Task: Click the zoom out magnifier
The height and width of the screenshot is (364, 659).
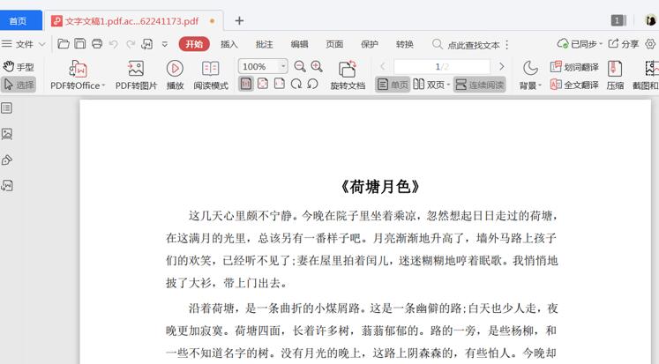Action: pyautogui.click(x=300, y=66)
